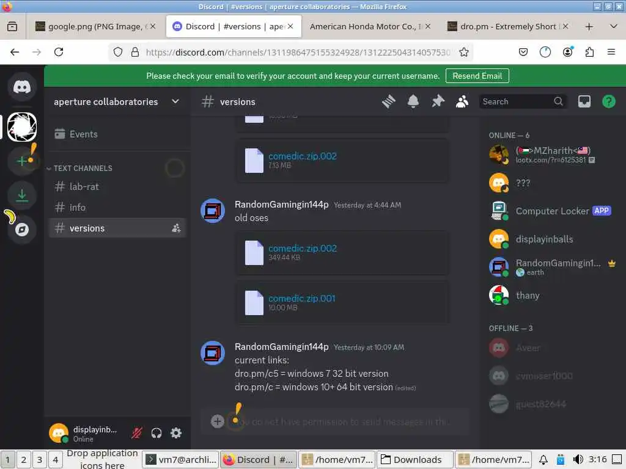Image resolution: width=626 pixels, height=469 pixels.
Task: Click site security padlock icon
Action: point(135,53)
